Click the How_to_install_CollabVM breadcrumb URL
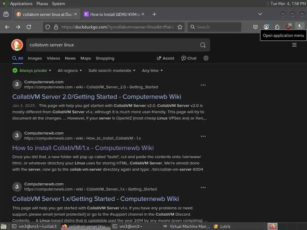The image size is (307, 230). 82,138
